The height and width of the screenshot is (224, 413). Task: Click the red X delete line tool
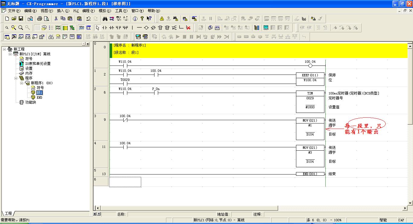click(x=188, y=28)
